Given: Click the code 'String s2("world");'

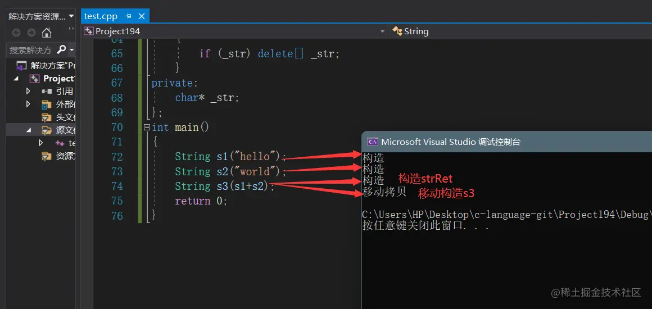Looking at the screenshot, I should click(x=231, y=171).
